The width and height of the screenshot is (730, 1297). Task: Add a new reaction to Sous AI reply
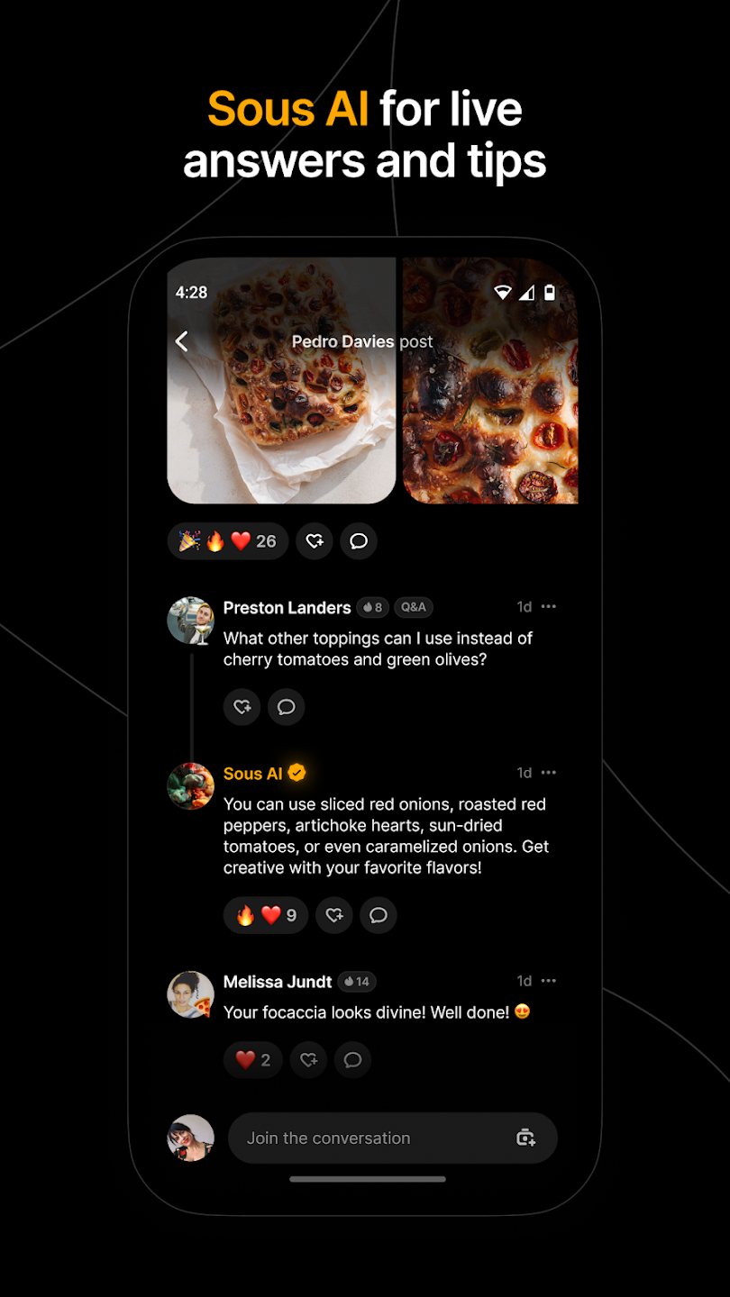coord(334,915)
